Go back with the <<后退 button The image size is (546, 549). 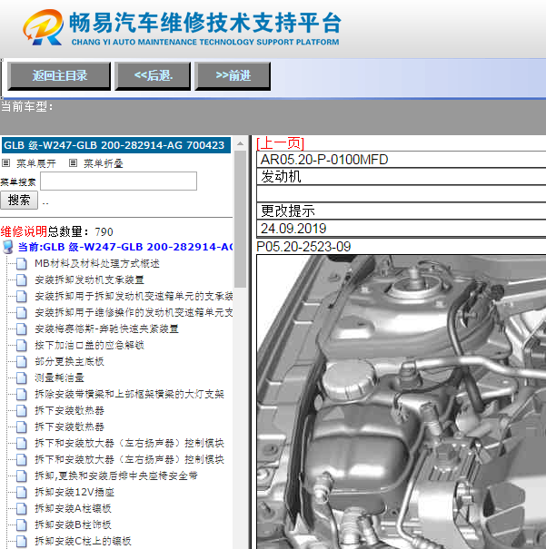153,76
